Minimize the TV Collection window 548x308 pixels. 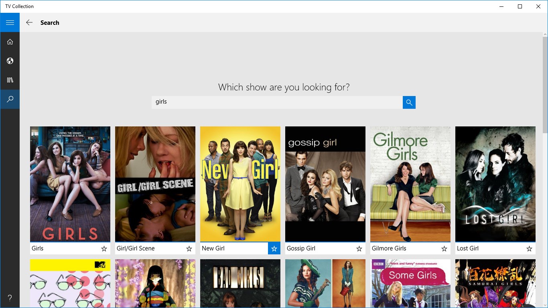[x=501, y=6]
